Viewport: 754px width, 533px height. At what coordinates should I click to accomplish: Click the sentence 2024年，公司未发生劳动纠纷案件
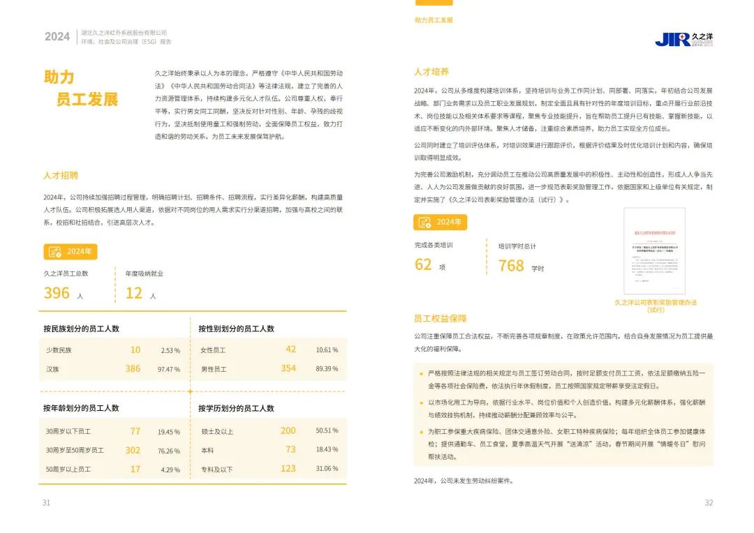click(464, 481)
